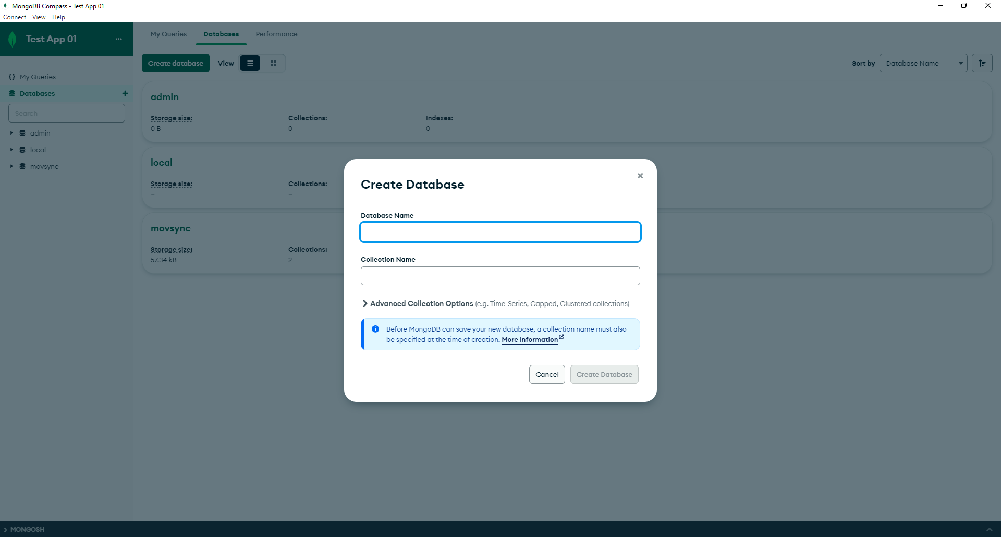This screenshot has height=537, width=1001.
Task: Open the Connect menu
Action: click(15, 17)
